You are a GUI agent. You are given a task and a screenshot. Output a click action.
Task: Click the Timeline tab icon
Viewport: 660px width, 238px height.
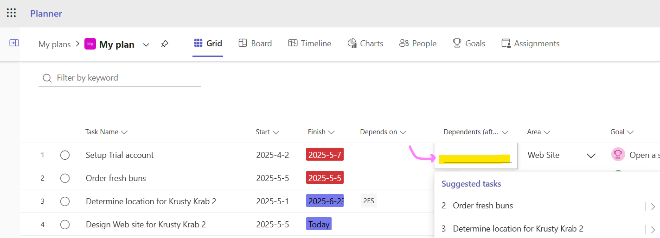pyautogui.click(x=293, y=43)
